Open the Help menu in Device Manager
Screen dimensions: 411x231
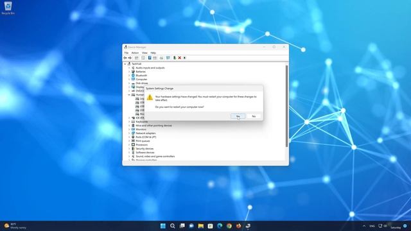[153, 53]
